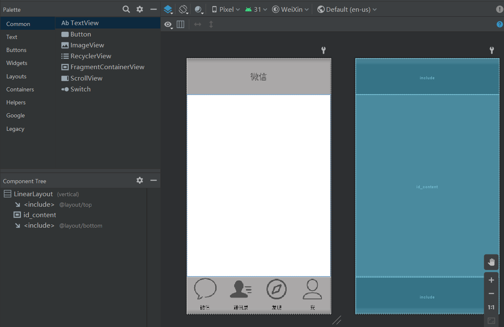Viewport: 504px width, 327px height.
Task: Select the Text palette category
Action: (28, 37)
